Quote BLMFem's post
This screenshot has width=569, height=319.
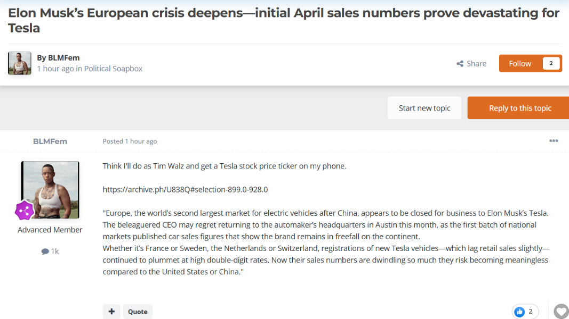[x=138, y=312]
